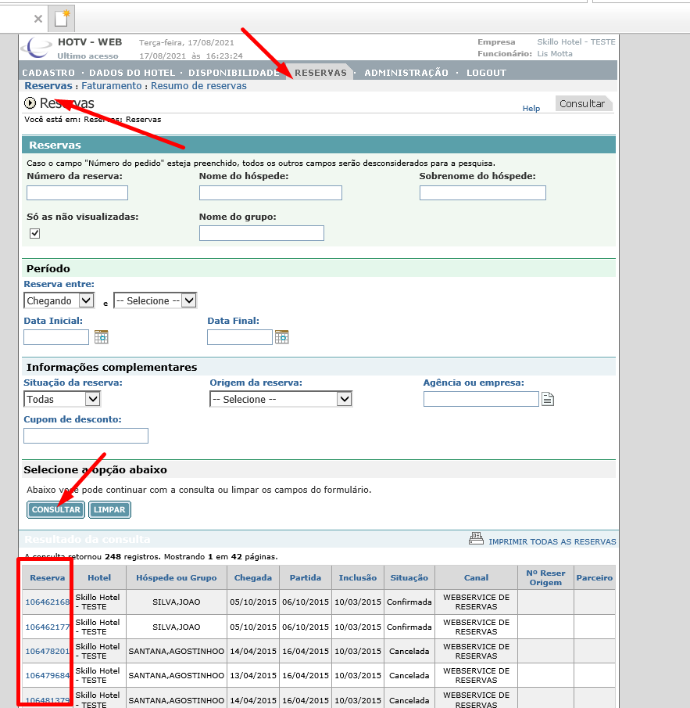Click 'Agência ou empresa' input field
690x708 pixels.
(x=481, y=399)
